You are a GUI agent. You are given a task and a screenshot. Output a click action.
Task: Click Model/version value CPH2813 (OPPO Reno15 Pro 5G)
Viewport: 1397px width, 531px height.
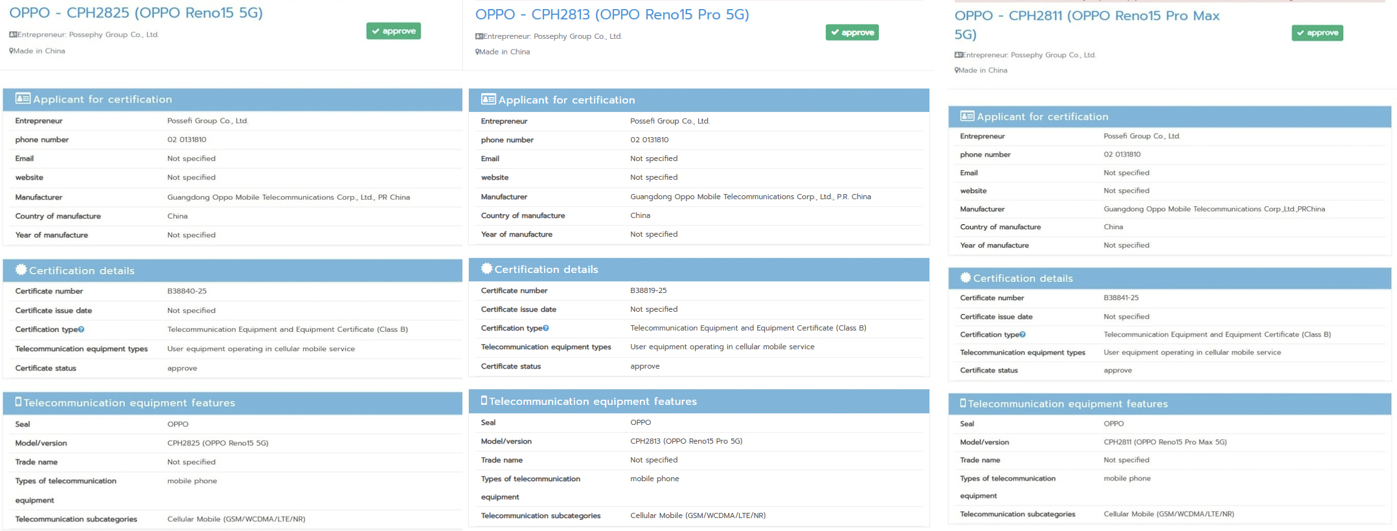(687, 441)
